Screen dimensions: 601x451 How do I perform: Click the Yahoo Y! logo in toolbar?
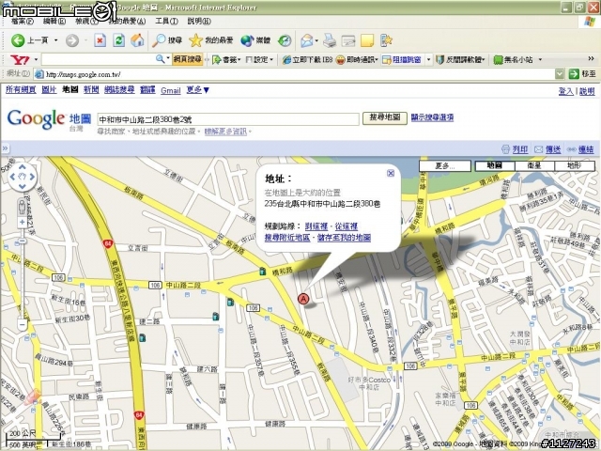[20, 60]
